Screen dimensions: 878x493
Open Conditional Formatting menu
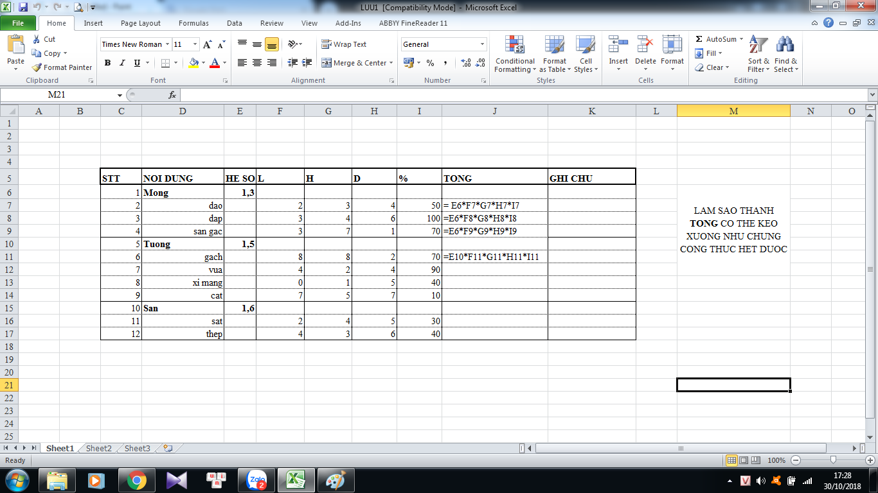coord(515,54)
